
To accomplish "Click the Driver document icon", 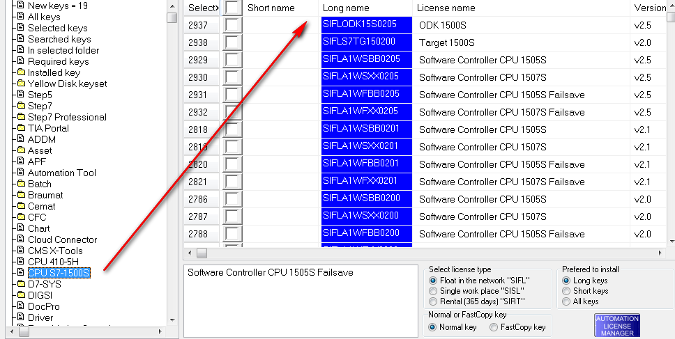I will point(21,317).
